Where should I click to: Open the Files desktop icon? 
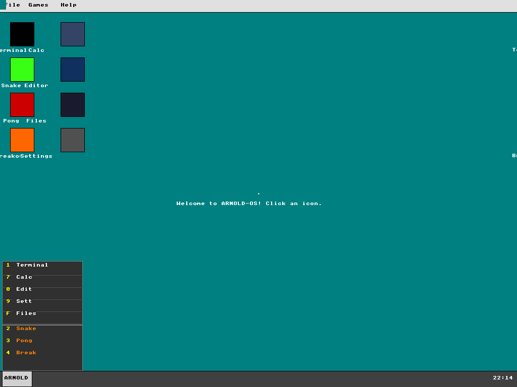point(72,104)
